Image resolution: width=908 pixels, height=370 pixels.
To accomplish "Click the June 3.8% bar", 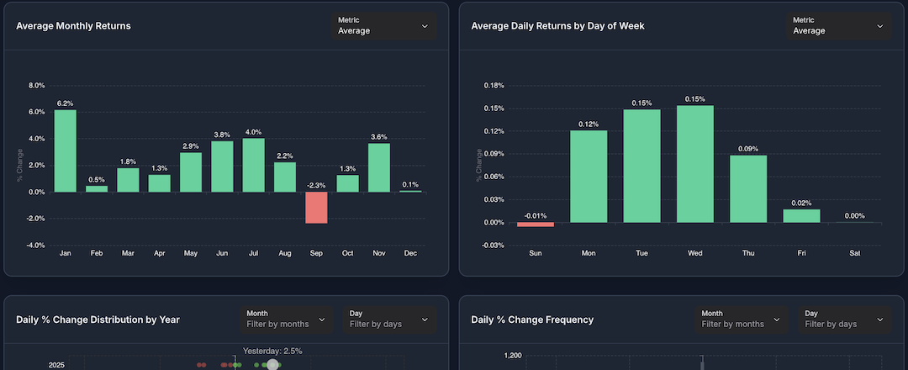I will pos(222,166).
